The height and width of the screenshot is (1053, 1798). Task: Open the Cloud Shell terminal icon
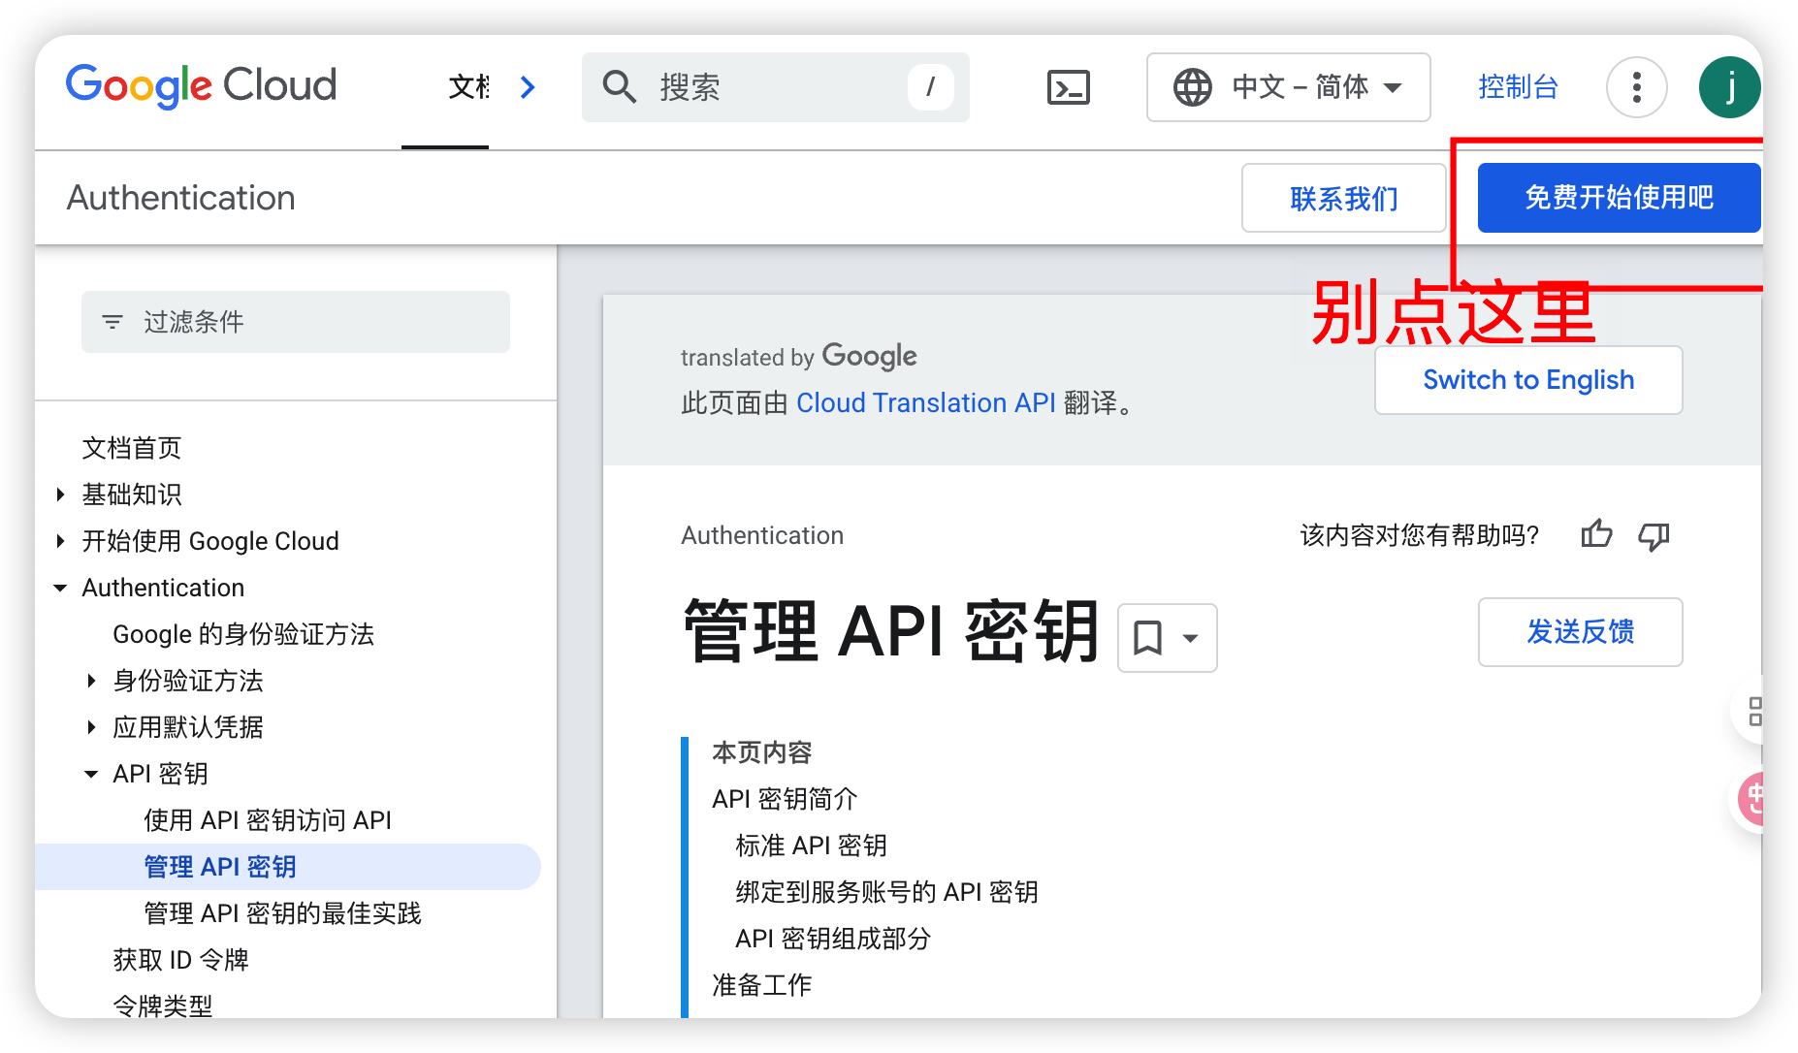(1068, 87)
